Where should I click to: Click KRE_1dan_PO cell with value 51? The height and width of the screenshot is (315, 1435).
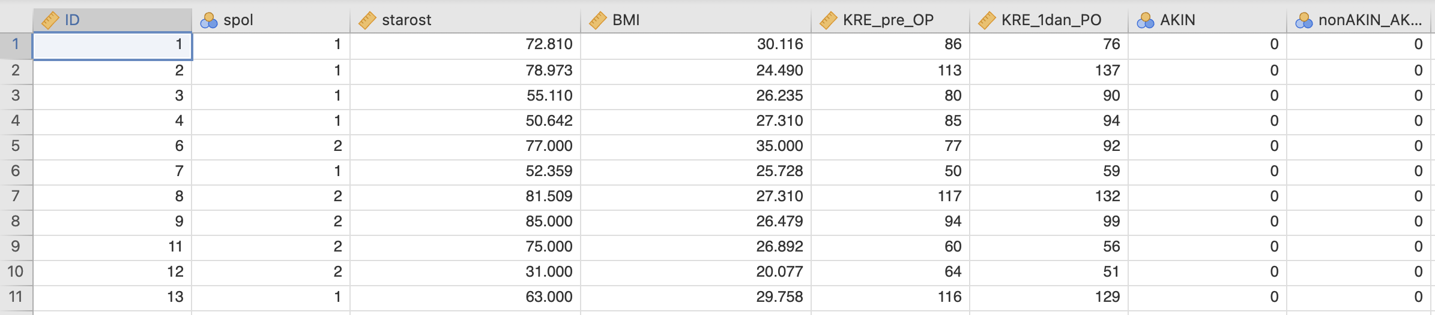tap(1049, 272)
